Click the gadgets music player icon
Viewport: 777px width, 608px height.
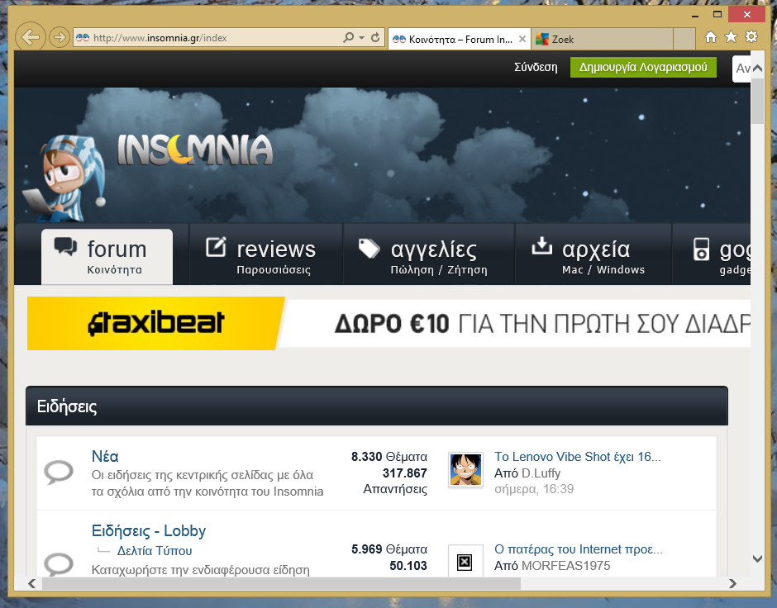click(x=701, y=249)
